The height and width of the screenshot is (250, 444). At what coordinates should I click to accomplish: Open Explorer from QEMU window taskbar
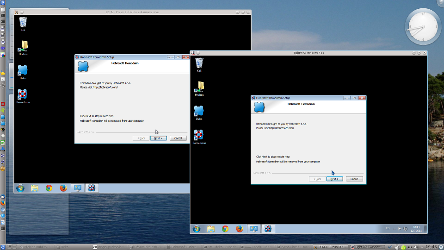[x=35, y=188]
